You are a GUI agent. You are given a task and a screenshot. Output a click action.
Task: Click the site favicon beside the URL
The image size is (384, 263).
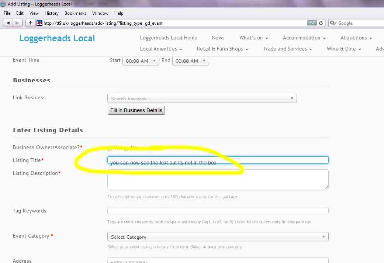pyautogui.click(x=39, y=23)
